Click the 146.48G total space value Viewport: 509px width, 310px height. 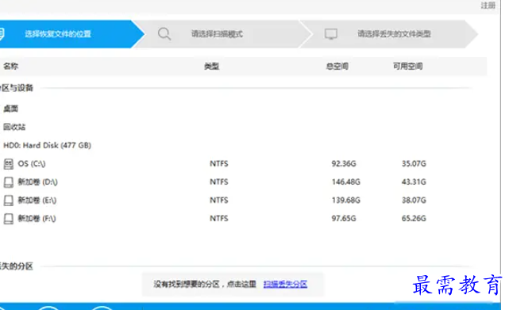pyautogui.click(x=346, y=182)
